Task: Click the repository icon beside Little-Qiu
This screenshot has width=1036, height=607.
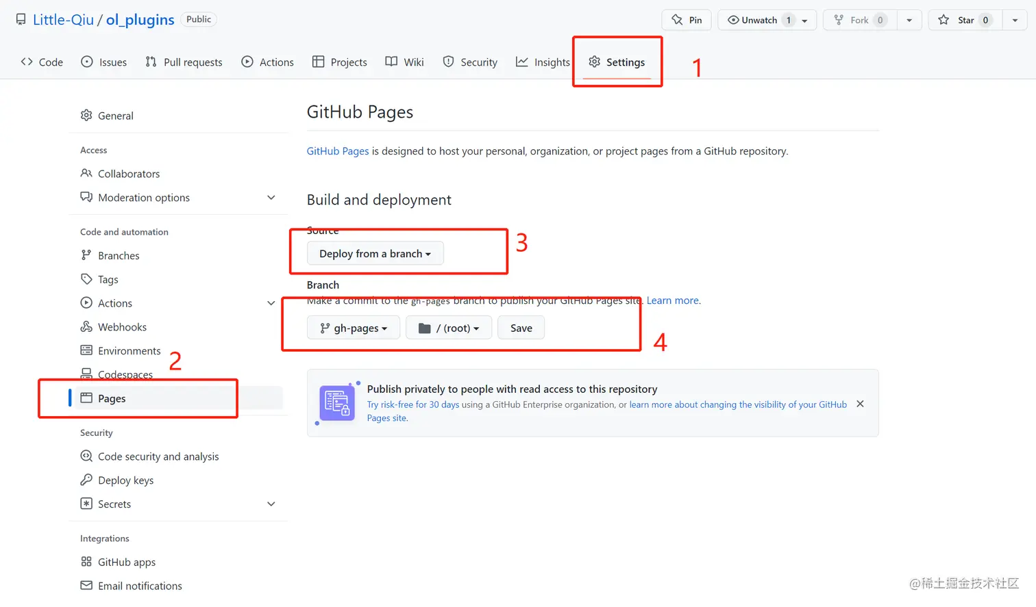Action: point(21,19)
